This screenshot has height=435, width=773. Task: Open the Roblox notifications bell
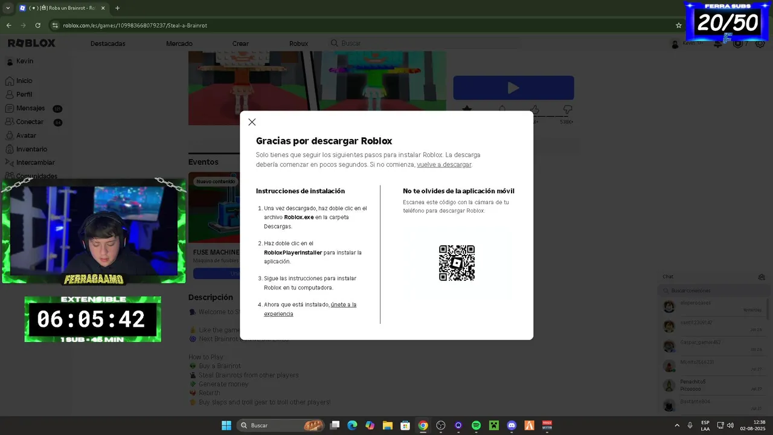(x=718, y=43)
